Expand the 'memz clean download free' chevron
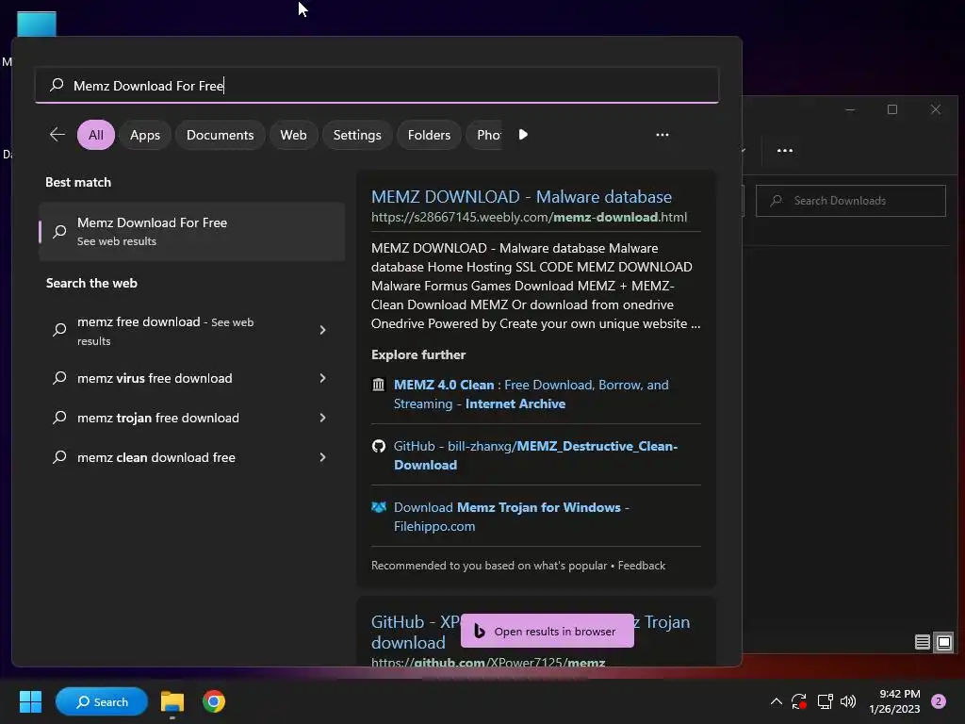965x724 pixels. tap(322, 457)
